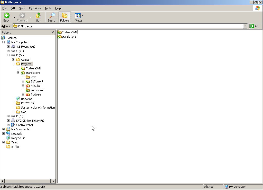Select the My Documents icon
The image size is (263, 190).
coord(8,129)
